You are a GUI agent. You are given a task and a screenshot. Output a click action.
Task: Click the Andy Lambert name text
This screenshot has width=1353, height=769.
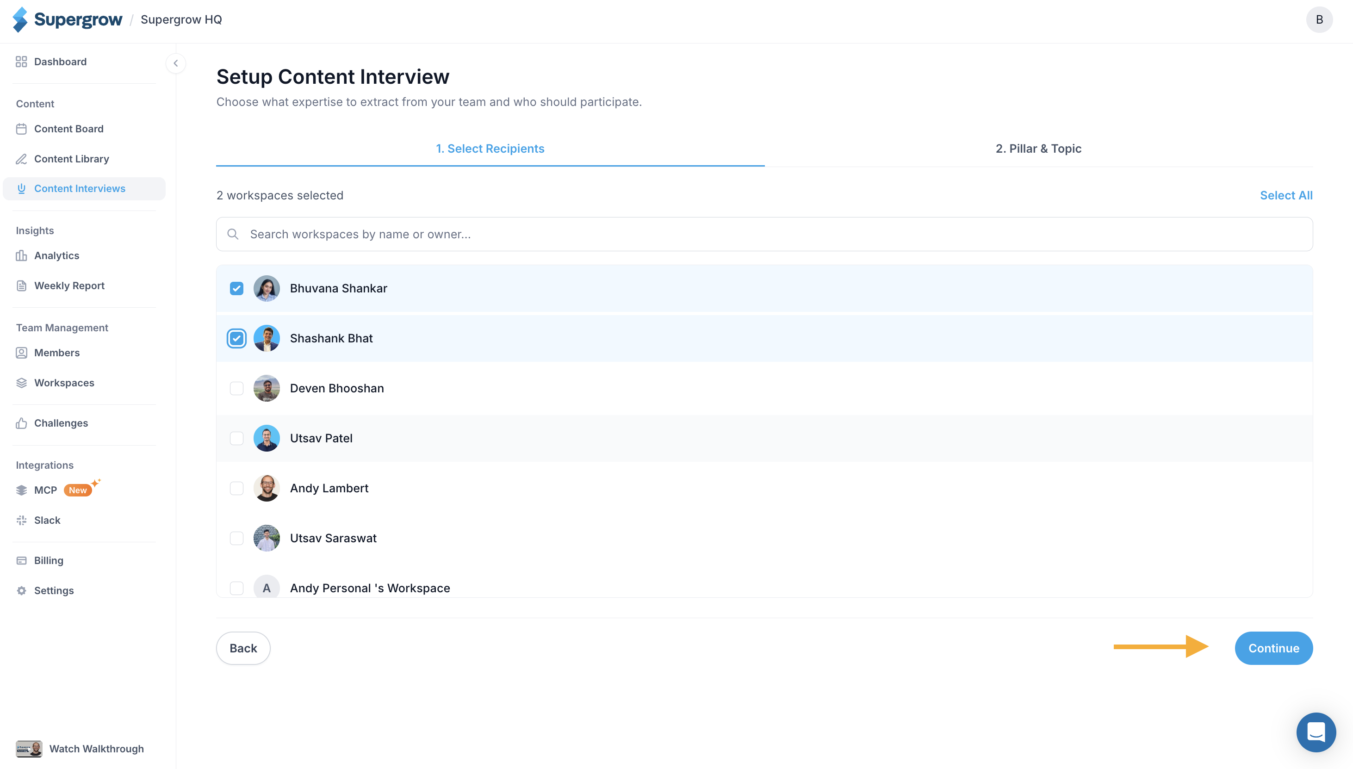tap(329, 489)
